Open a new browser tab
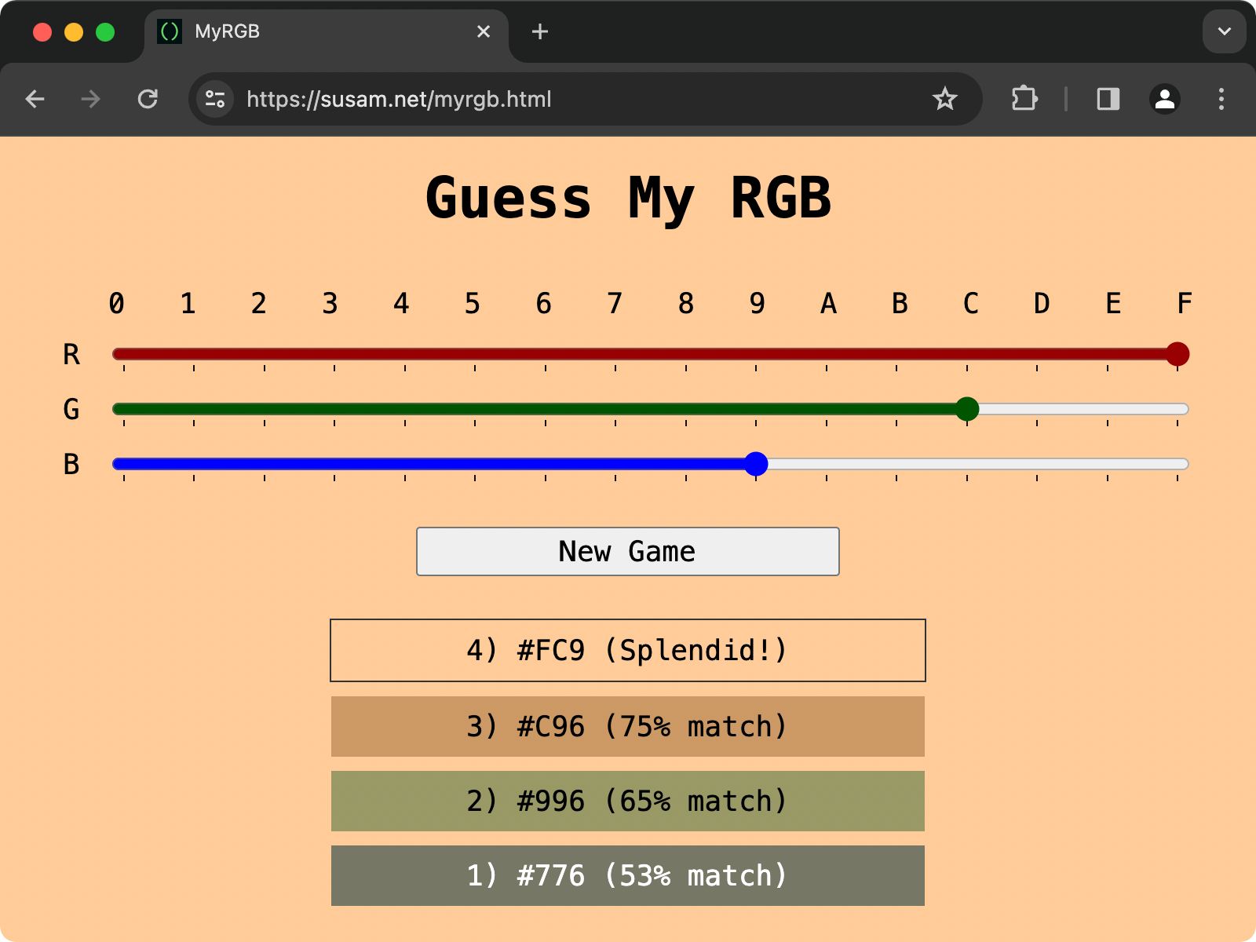This screenshot has width=1256, height=942. click(x=539, y=31)
